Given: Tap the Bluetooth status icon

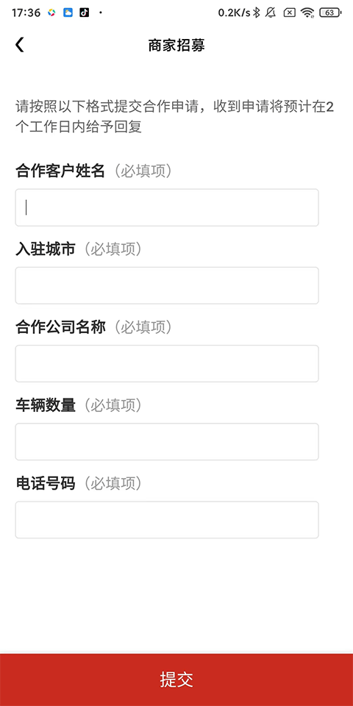Looking at the screenshot, I should pos(256,13).
